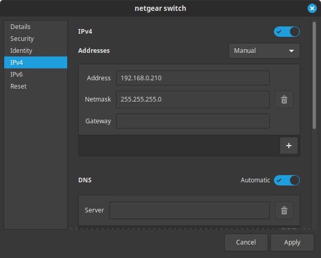Open the Details section

(x=36, y=27)
